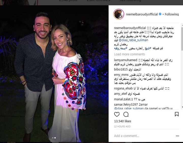The image size is (183, 143).
Task: Click the 12 HOURS AGO timestamp
Action: coord(122,127)
